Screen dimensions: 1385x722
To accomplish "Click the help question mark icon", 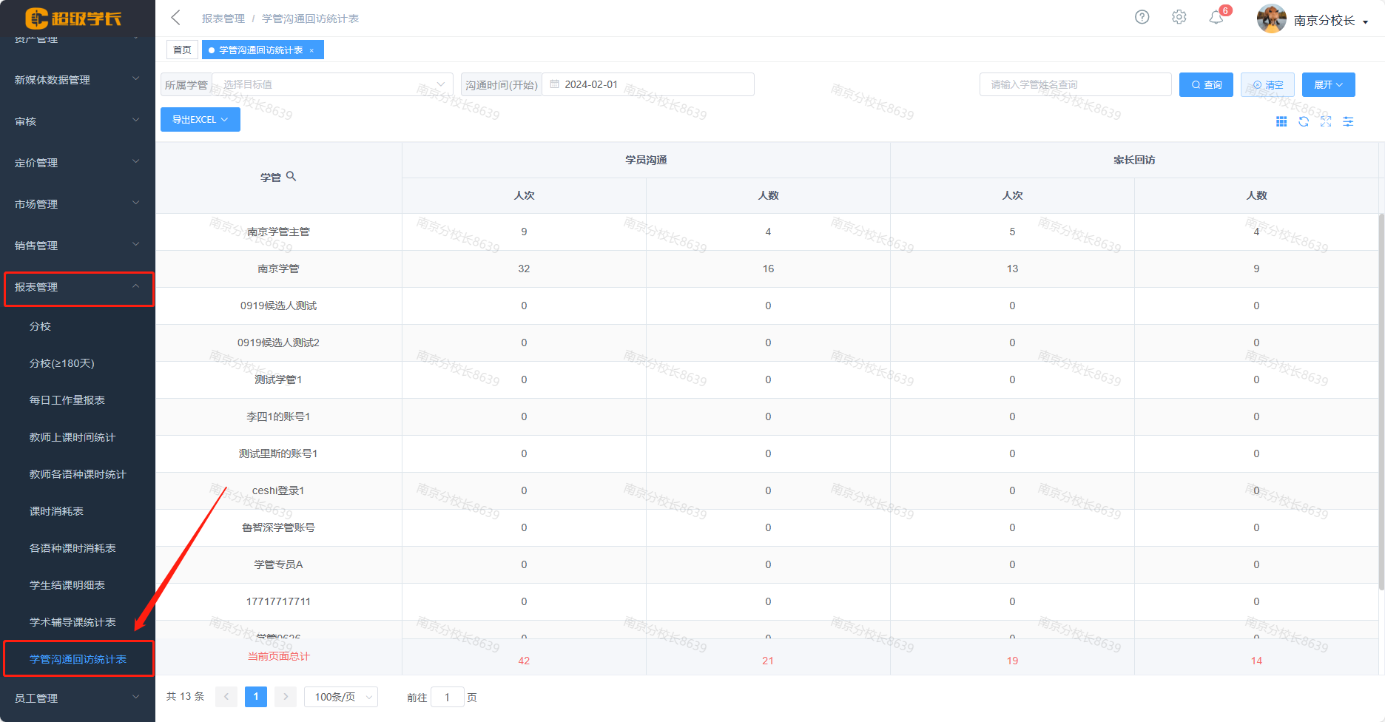I will (x=1142, y=17).
